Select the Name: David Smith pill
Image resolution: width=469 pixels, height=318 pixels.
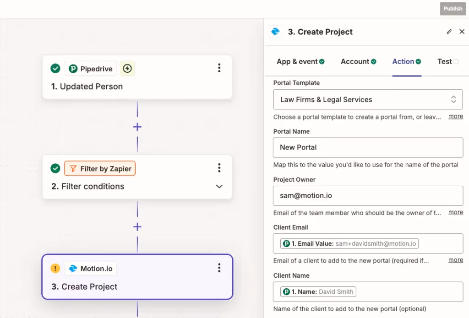(318, 292)
